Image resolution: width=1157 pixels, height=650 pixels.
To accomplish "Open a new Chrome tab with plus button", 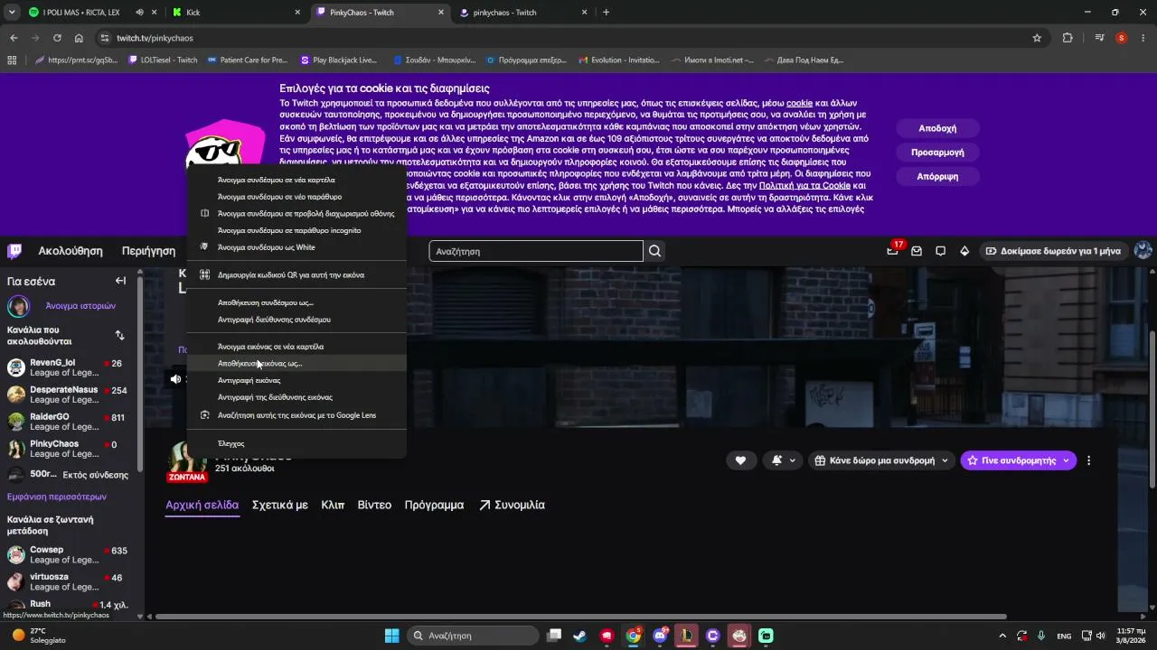I will click(606, 13).
